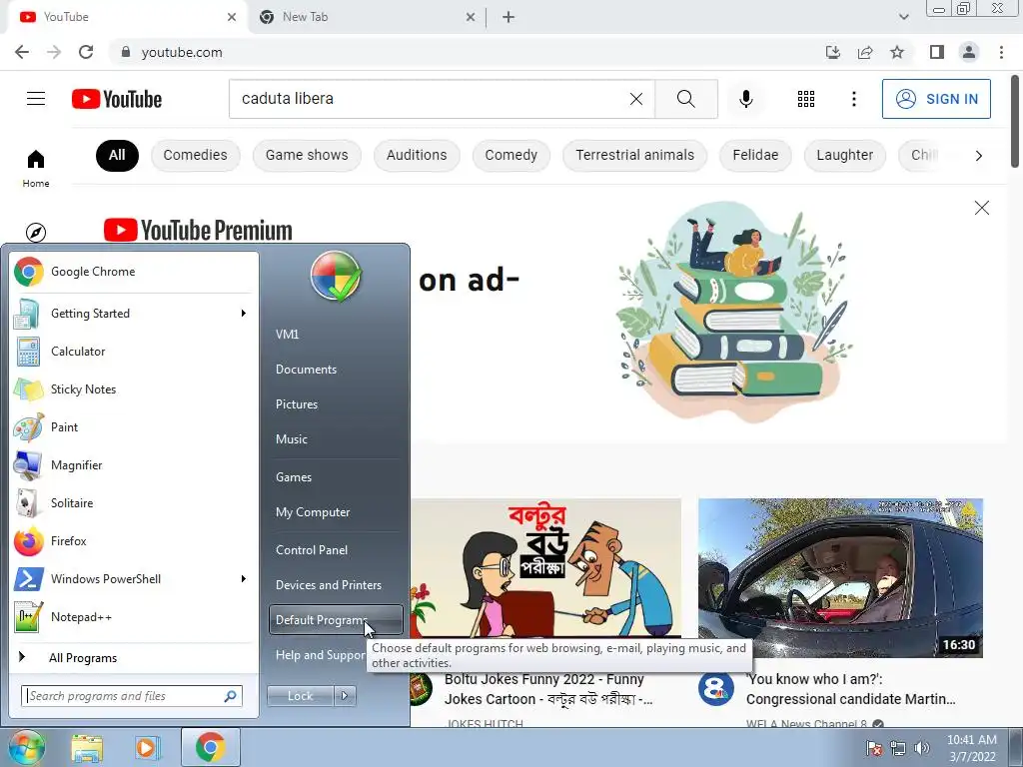The height and width of the screenshot is (767, 1023).
Task: Go back in the browser
Action: click(22, 52)
